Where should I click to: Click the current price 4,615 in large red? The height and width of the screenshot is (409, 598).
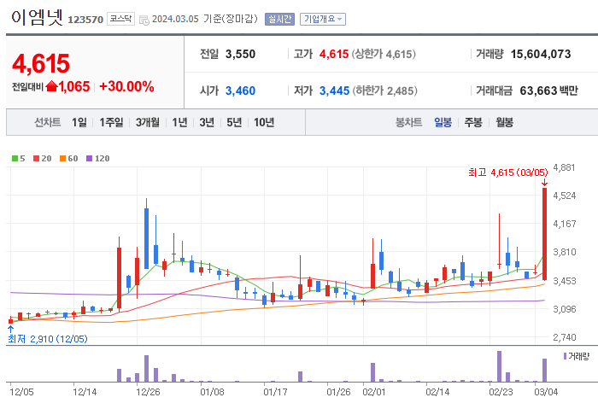click(x=41, y=63)
